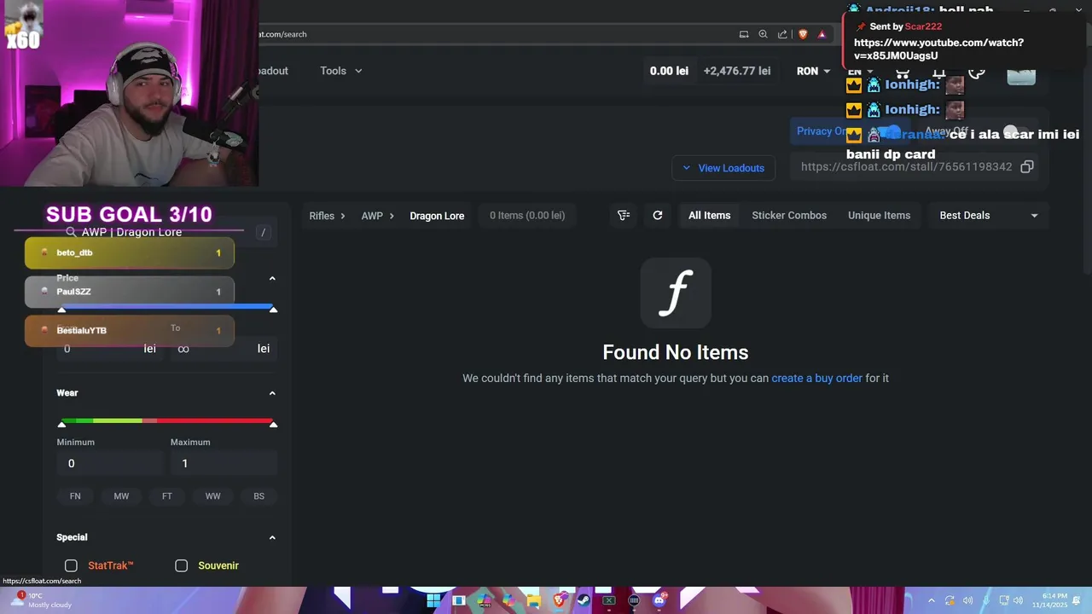Select the FT wear filter
1092x614 pixels.
pyautogui.click(x=167, y=496)
